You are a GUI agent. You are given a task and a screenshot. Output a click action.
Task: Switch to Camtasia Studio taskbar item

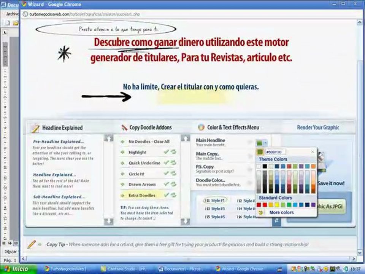[x=126, y=269]
